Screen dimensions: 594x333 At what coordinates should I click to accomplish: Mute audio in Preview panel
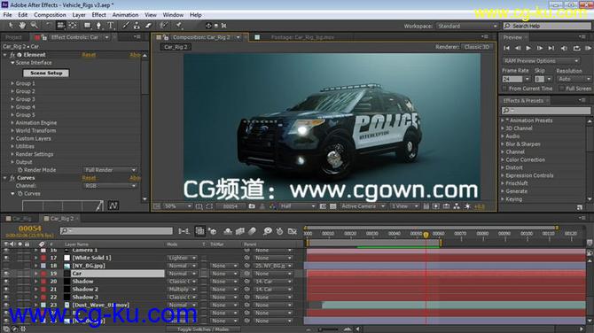pos(564,48)
